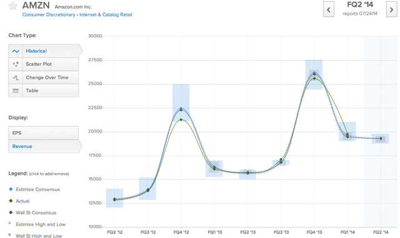Click the Historical chart wave icon
Viewport: 400px width, 238px height.
click(x=16, y=51)
